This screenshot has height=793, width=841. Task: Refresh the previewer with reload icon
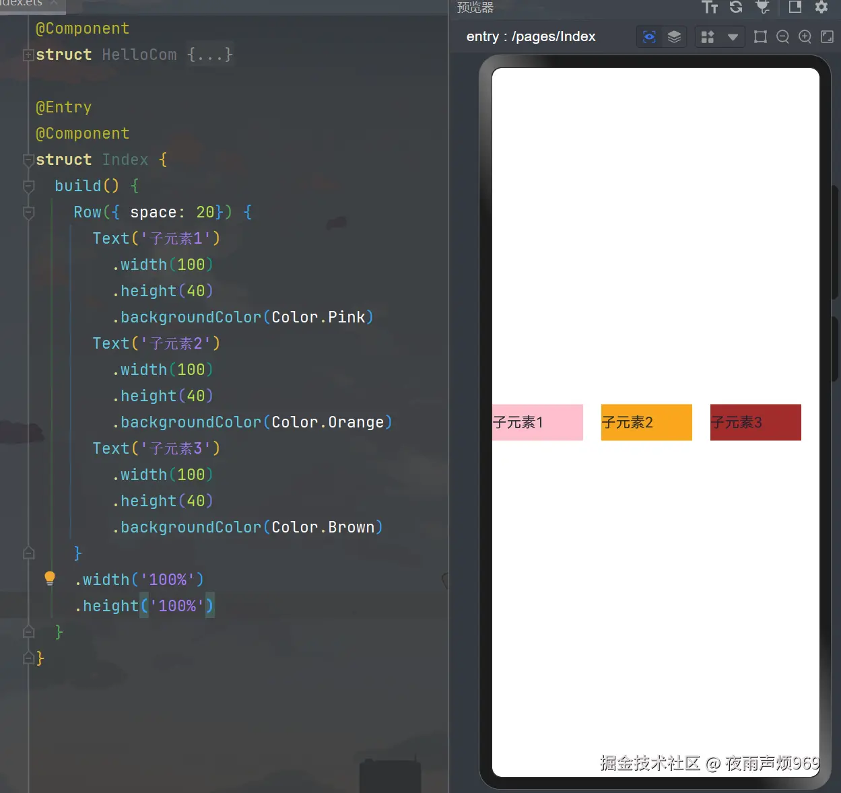pos(736,7)
